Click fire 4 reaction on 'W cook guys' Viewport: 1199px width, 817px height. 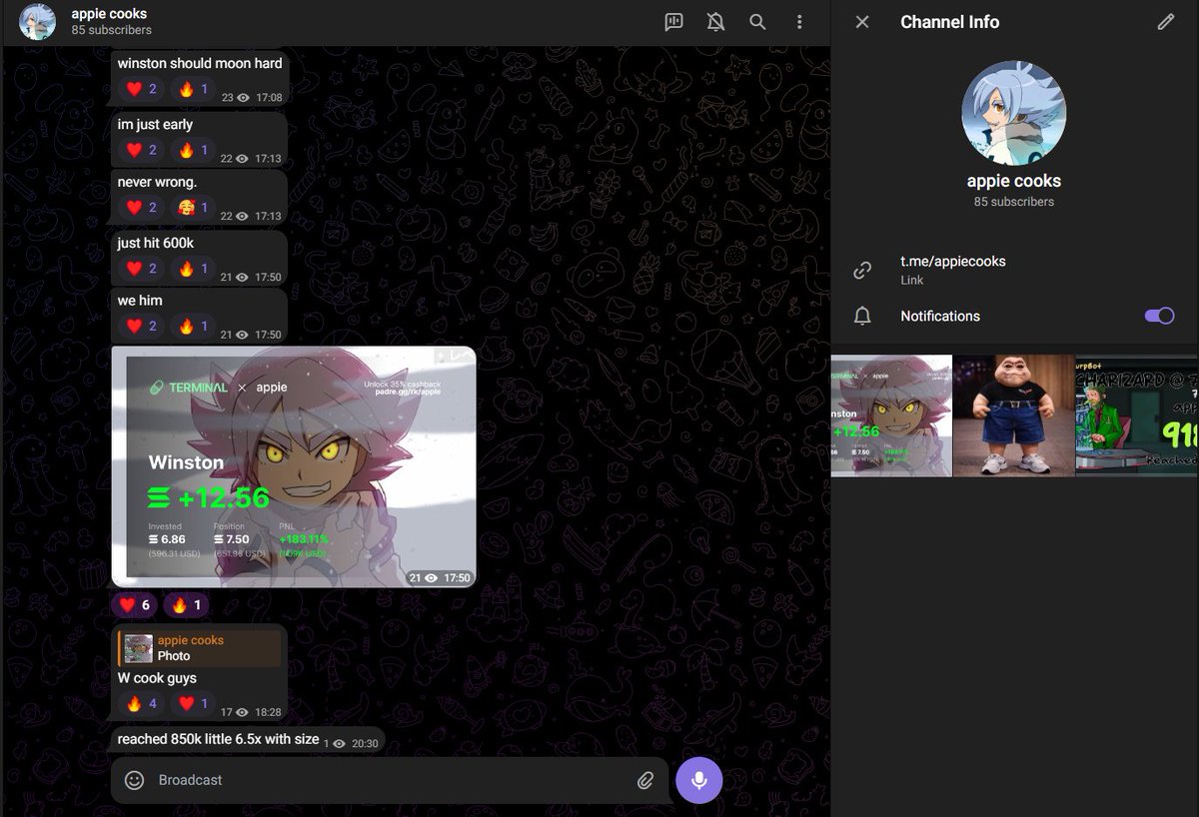[142, 703]
